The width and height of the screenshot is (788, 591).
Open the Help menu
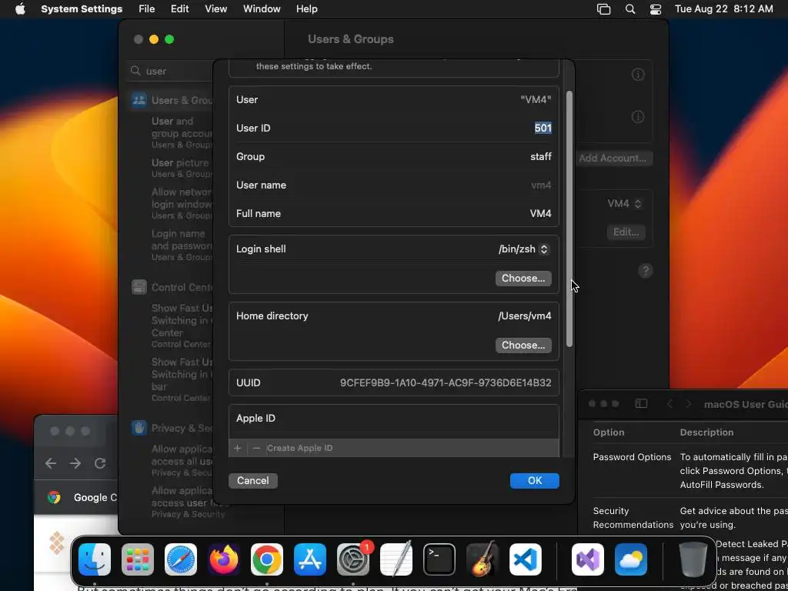[306, 9]
